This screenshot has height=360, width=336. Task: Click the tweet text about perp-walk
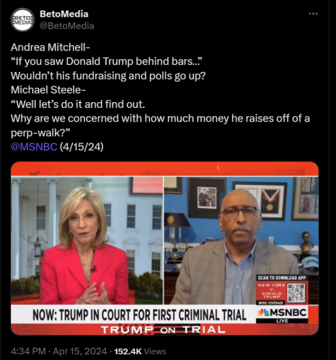[160, 125]
